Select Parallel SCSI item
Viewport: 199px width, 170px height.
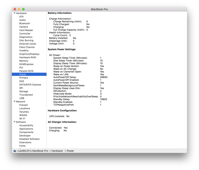(26, 71)
